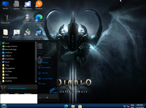Click the programs list scrollbar thumb
This screenshot has height=108, width=146.
click(x=36, y=52)
